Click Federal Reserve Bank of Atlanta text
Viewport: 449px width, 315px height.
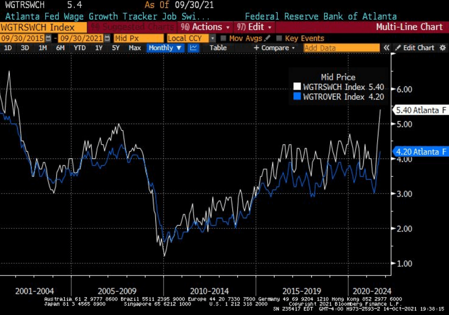pyautogui.click(x=321, y=16)
